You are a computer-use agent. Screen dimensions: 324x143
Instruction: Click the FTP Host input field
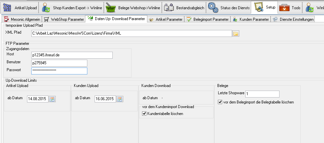pos(72,55)
